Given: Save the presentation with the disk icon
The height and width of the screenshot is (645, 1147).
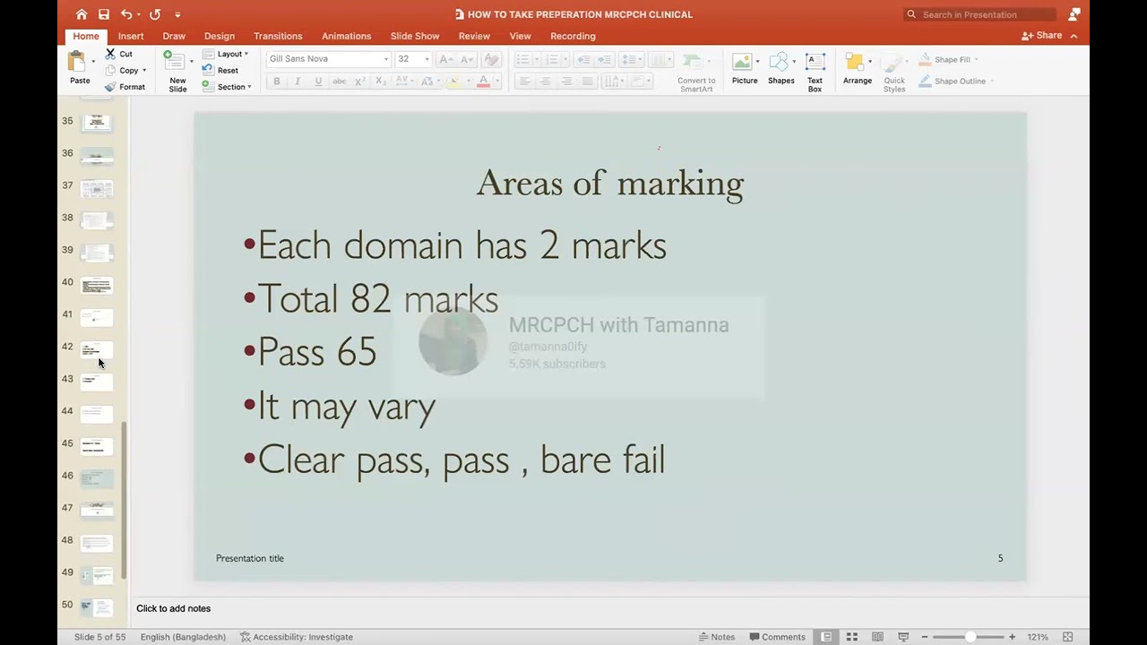Looking at the screenshot, I should pyautogui.click(x=104, y=14).
